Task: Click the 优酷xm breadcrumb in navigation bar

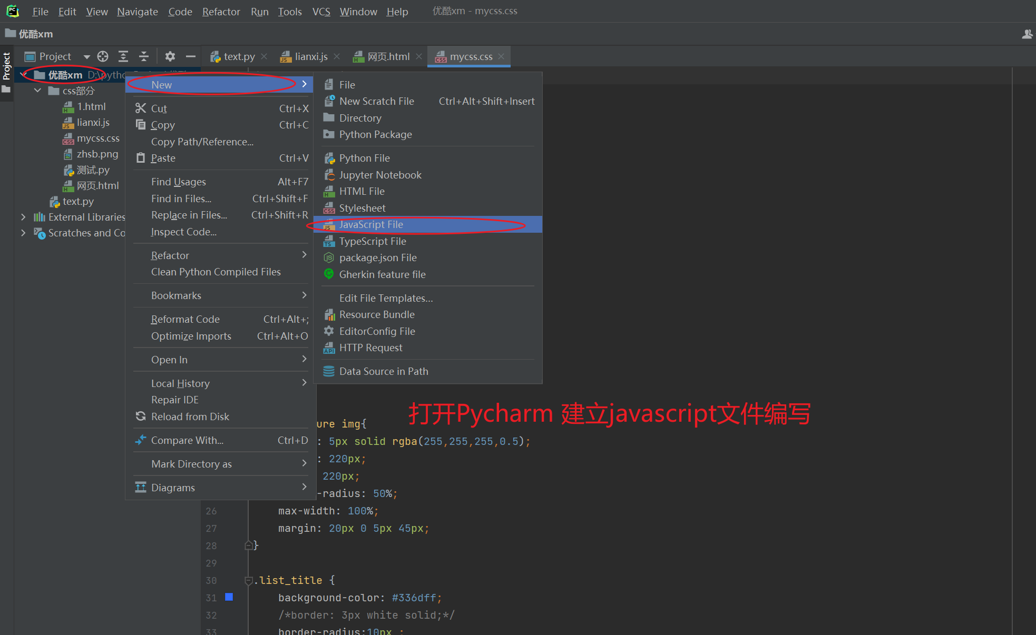Action: pyautogui.click(x=35, y=34)
